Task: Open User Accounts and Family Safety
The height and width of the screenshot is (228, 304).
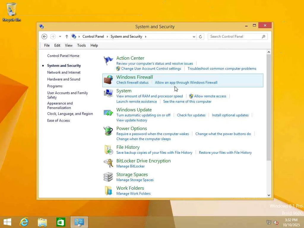Action: tap(67, 95)
